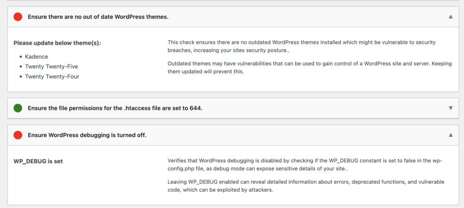Select Twenty Twenty-Five in the themes list
This screenshot has height=208, width=464.
coord(51,66)
